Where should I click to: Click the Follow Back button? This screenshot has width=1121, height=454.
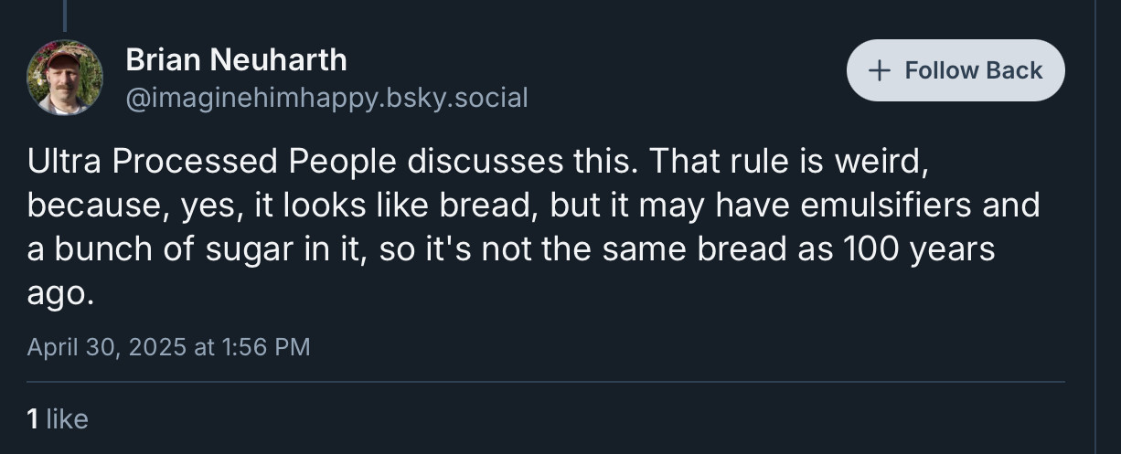point(956,70)
